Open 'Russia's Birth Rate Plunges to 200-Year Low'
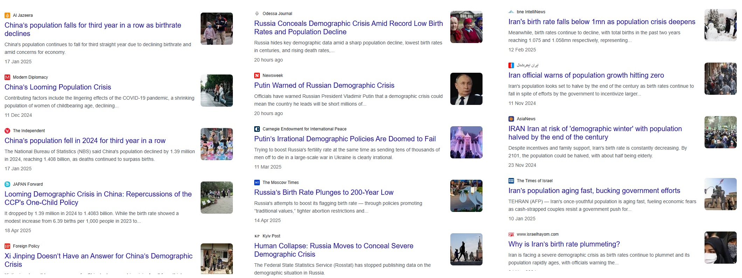 tap(324, 192)
